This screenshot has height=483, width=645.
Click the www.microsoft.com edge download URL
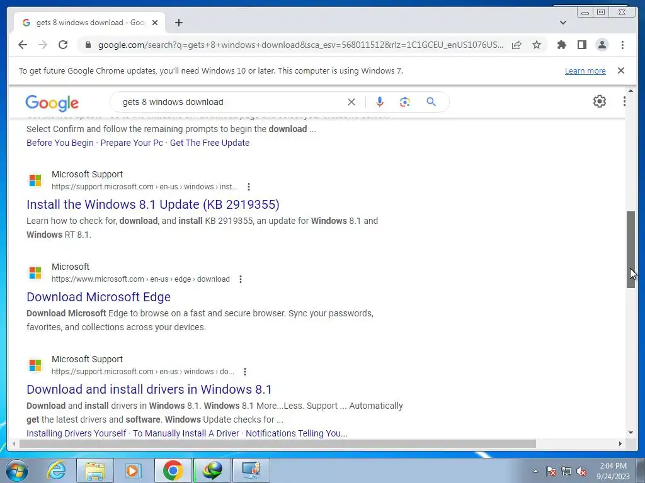click(x=140, y=279)
